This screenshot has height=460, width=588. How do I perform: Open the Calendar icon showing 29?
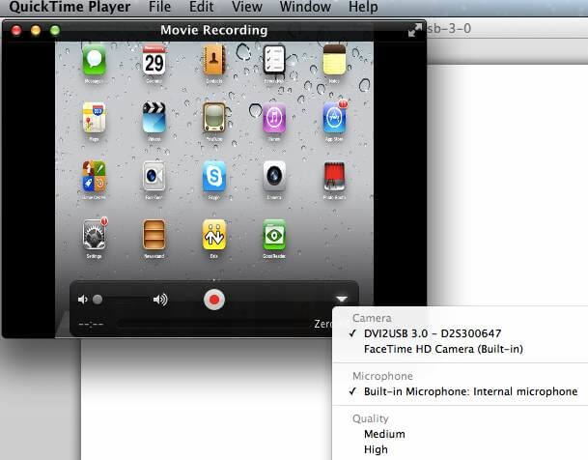pyautogui.click(x=154, y=60)
